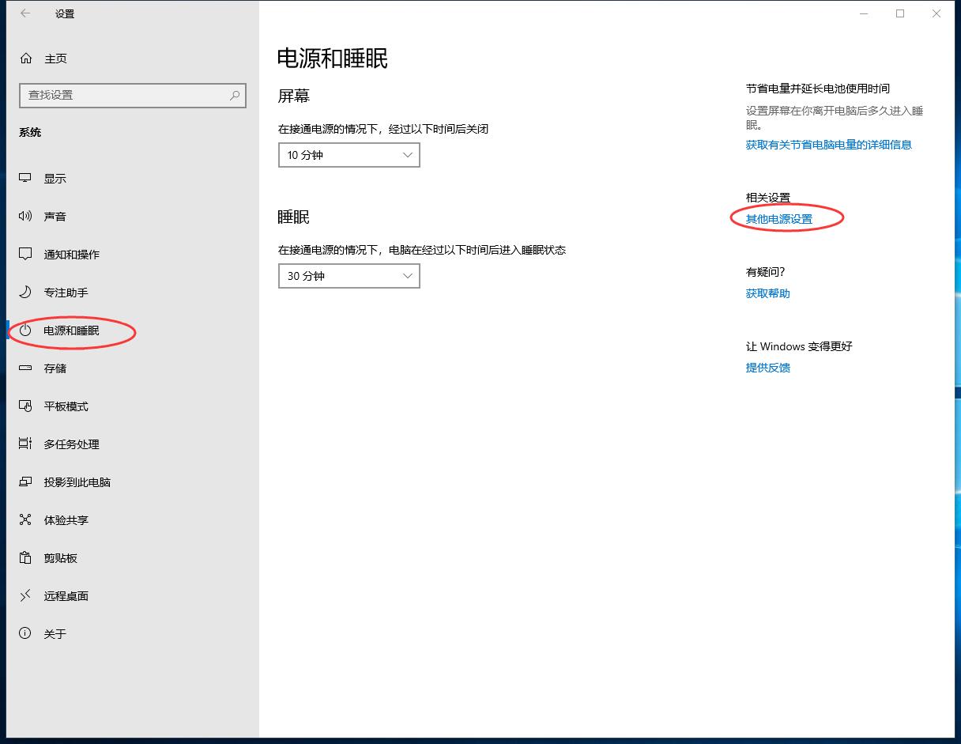Image resolution: width=961 pixels, height=744 pixels.
Task: Click the Multitasking (多任务处理) icon
Action: point(25,444)
